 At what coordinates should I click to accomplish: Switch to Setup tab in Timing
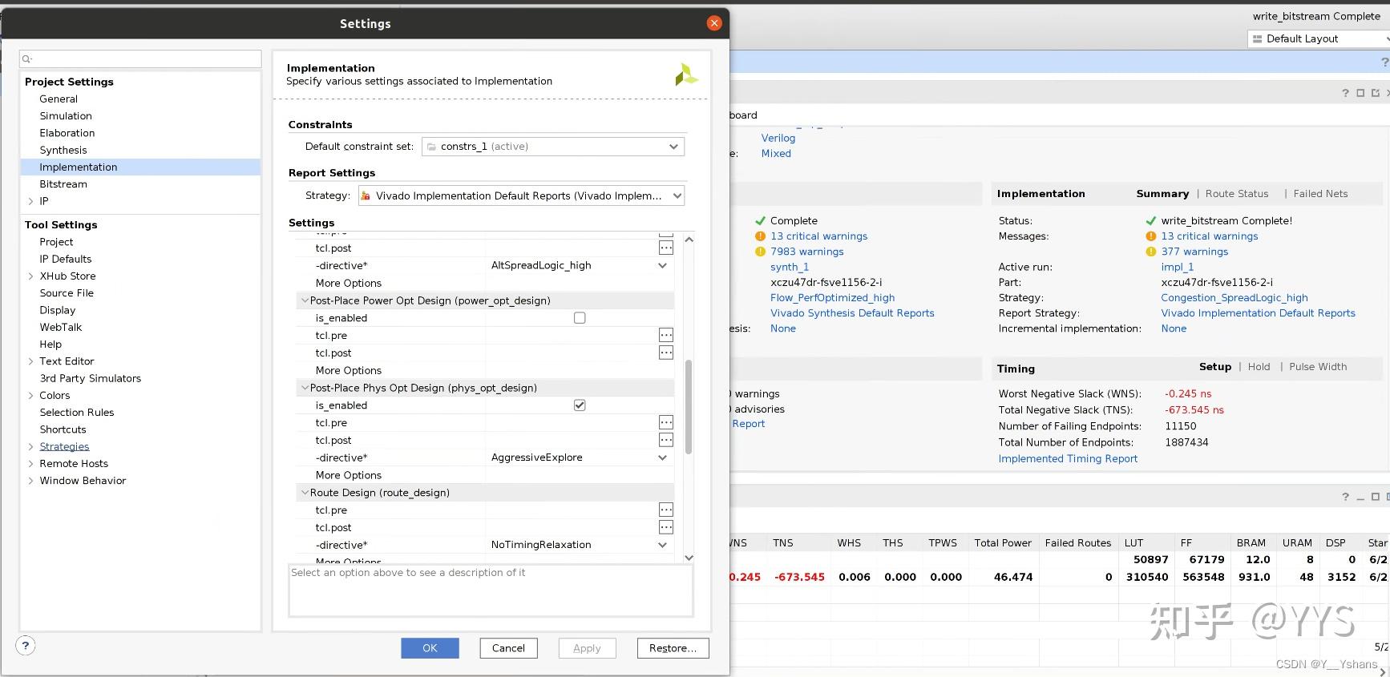[1215, 367]
